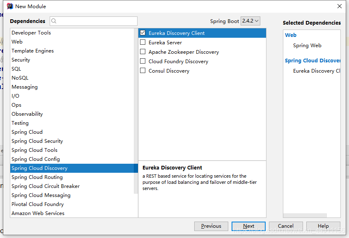Enable Apache Zookeeper Discovery checkbox
This screenshot has height=238, width=349.
pyautogui.click(x=142, y=52)
